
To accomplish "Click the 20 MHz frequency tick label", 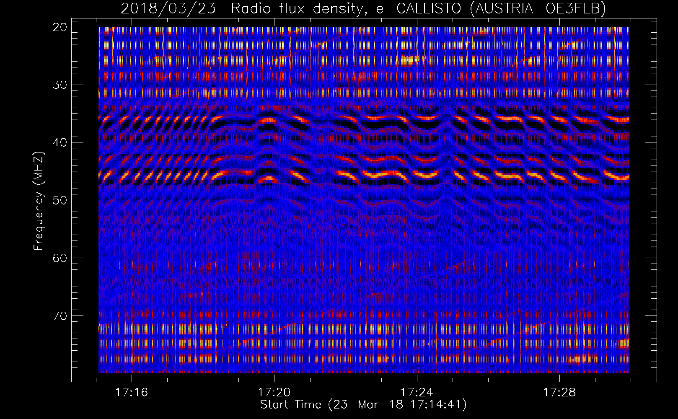I will 60,27.
